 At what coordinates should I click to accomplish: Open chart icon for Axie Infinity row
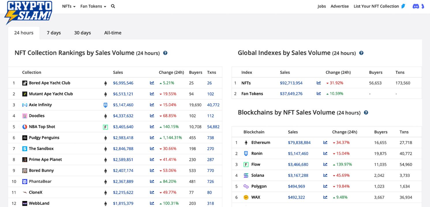click(152, 105)
